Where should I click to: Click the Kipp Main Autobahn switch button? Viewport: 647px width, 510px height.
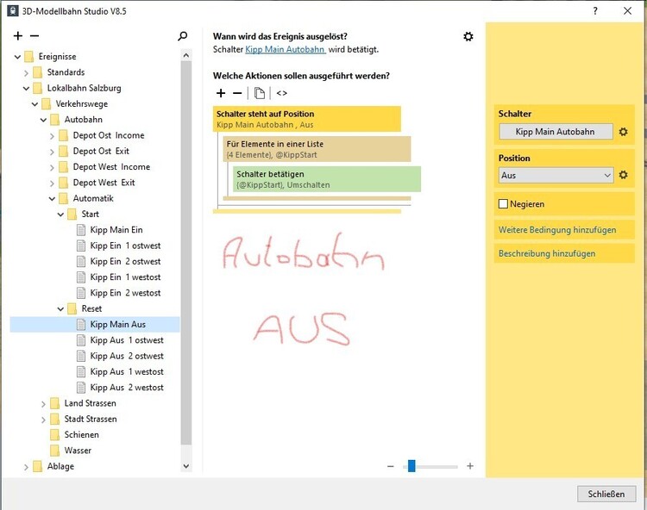click(x=556, y=132)
